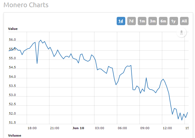The height and width of the screenshot is (138, 195).
Task: Click the Value axis title
Action: 13,29
